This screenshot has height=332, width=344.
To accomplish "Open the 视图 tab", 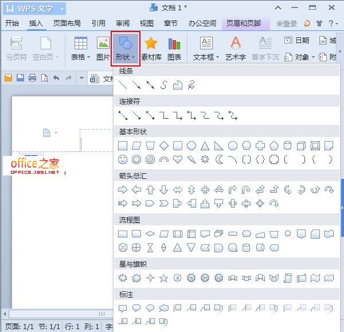I will coord(147,24).
